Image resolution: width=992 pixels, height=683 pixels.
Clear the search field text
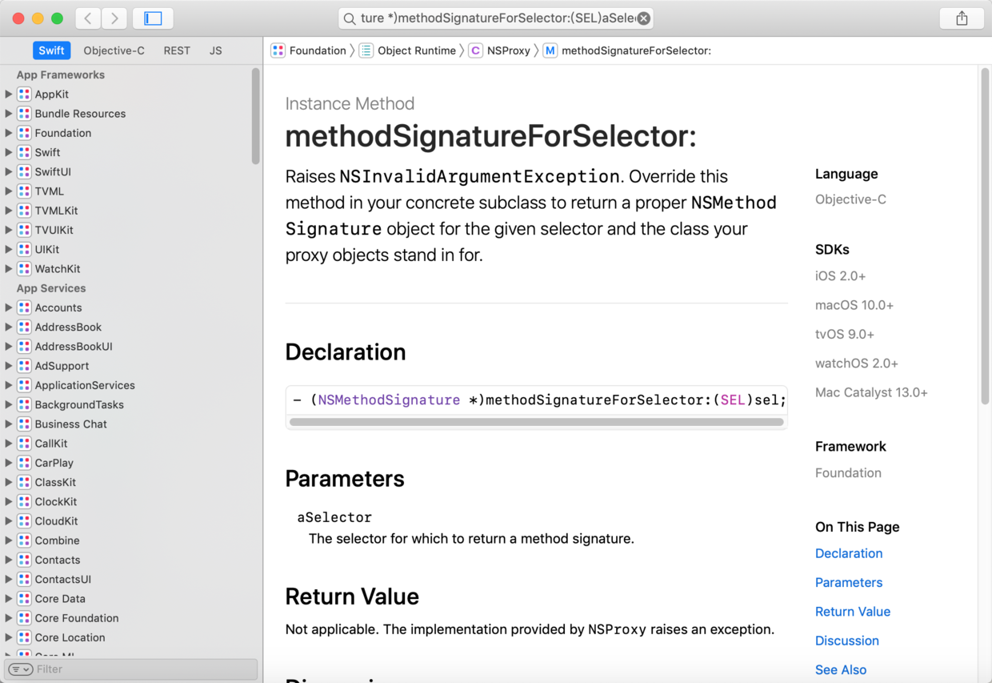[644, 18]
